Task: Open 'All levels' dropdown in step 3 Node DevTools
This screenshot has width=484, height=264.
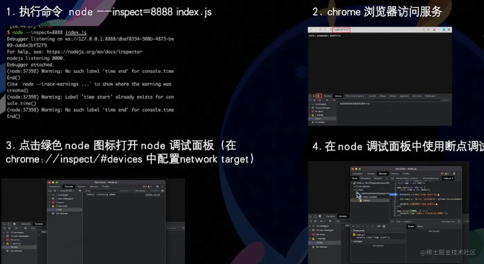Action: tap(125, 191)
